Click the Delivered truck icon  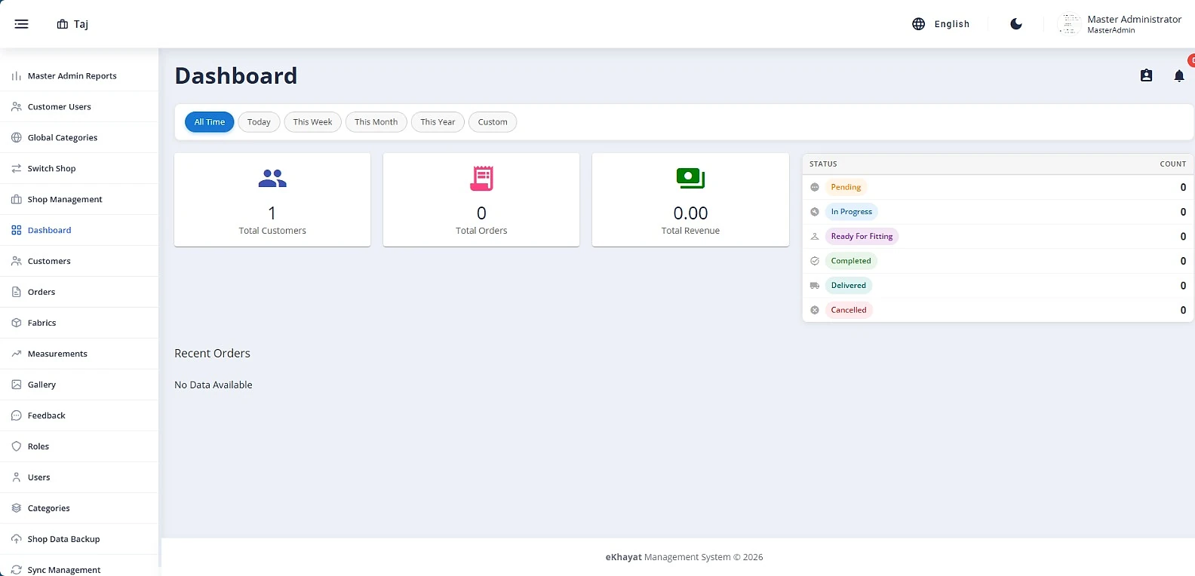[x=815, y=286]
